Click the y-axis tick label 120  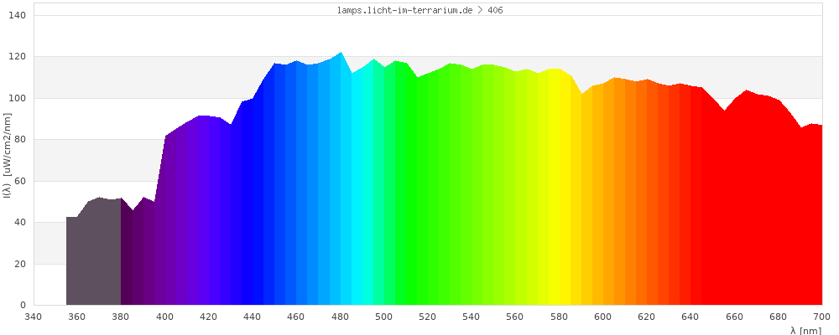click(18, 57)
